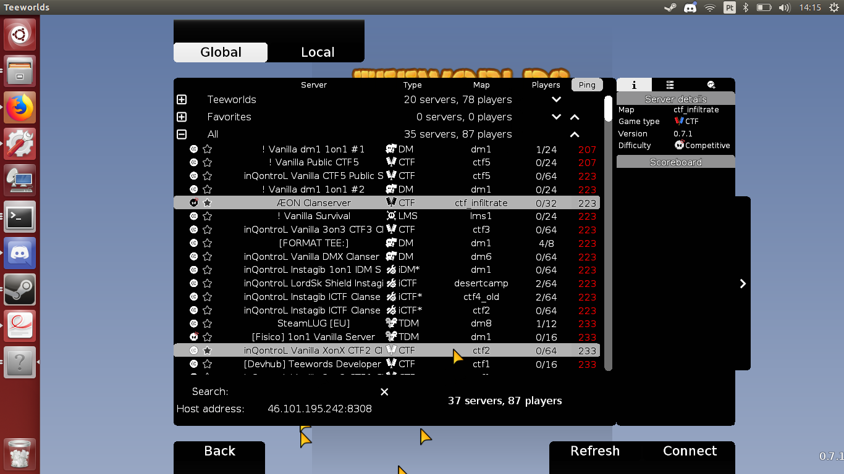Open Steam from the launcher
The image size is (844, 474).
[20, 289]
